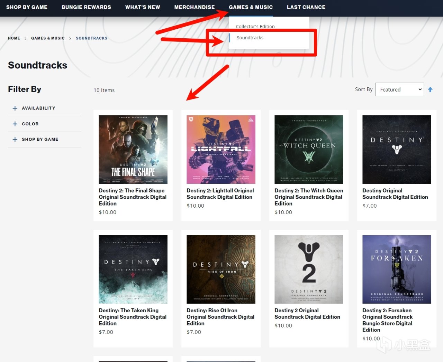Click Destiny: Rise Of Iron title link
Viewport: 443px width, 362px height.
click(220, 317)
